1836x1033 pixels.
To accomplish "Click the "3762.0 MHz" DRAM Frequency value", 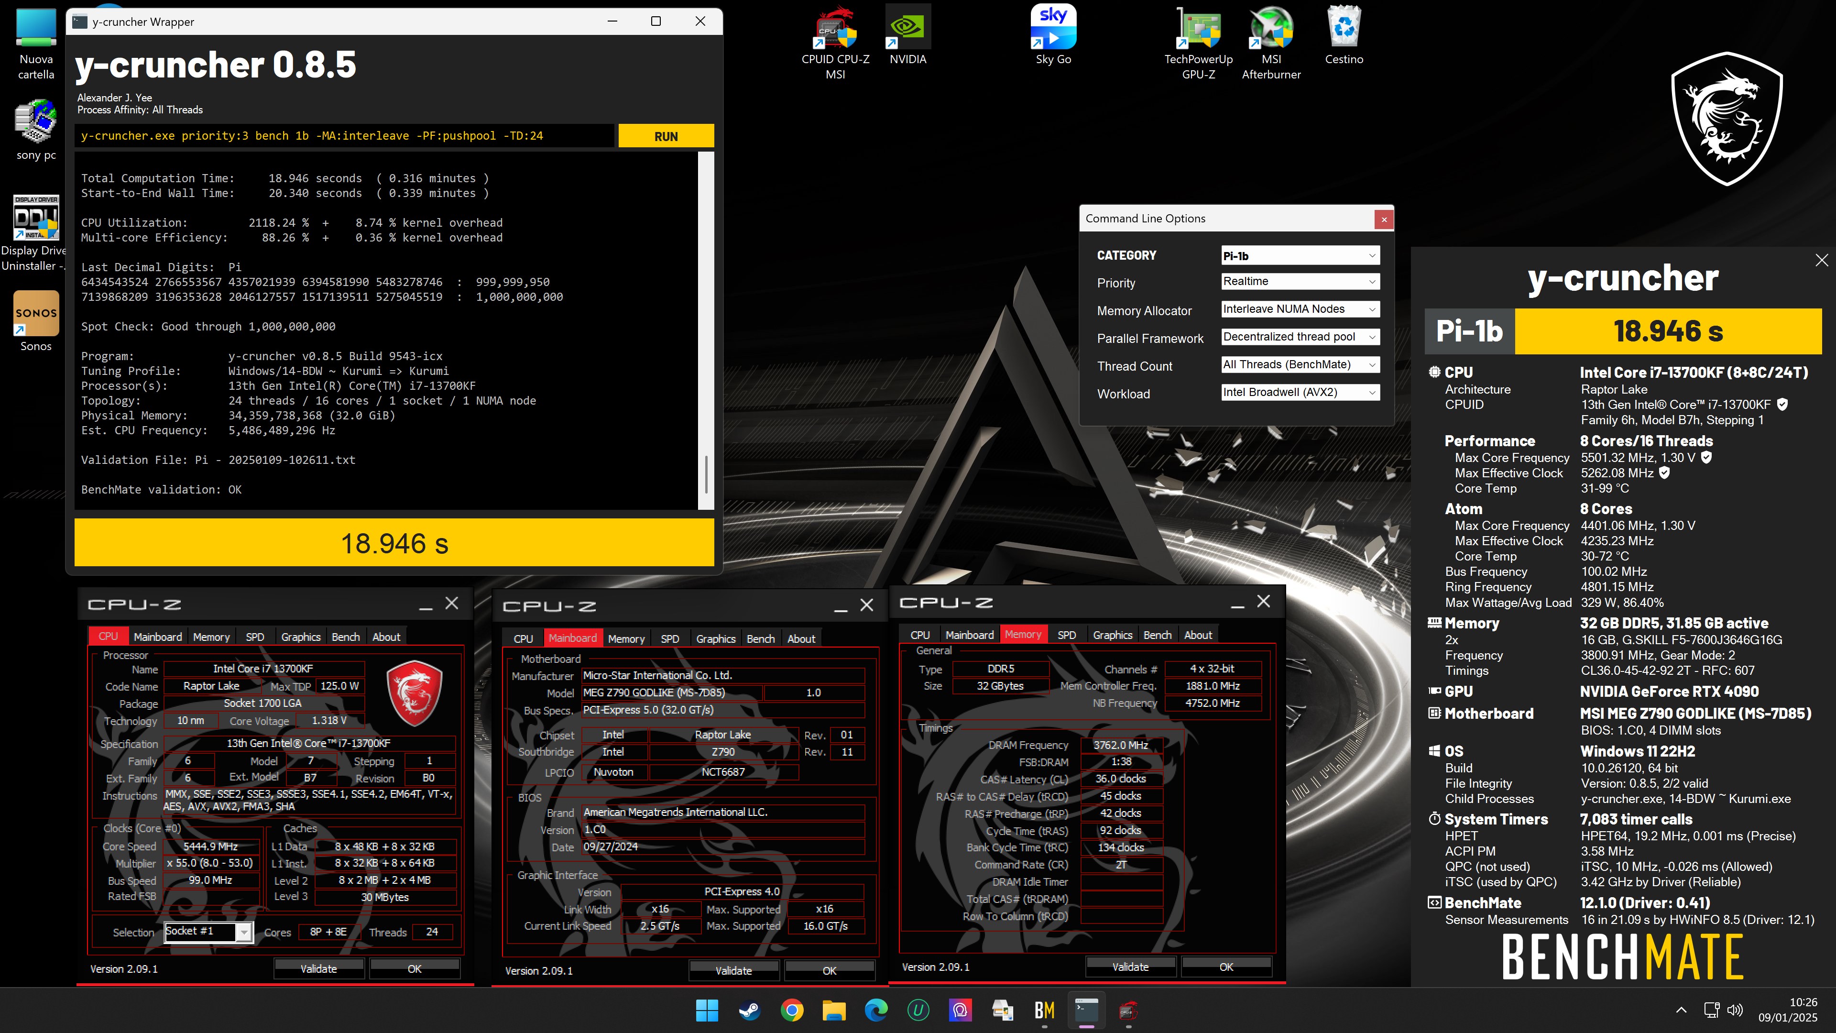I will (x=1121, y=745).
